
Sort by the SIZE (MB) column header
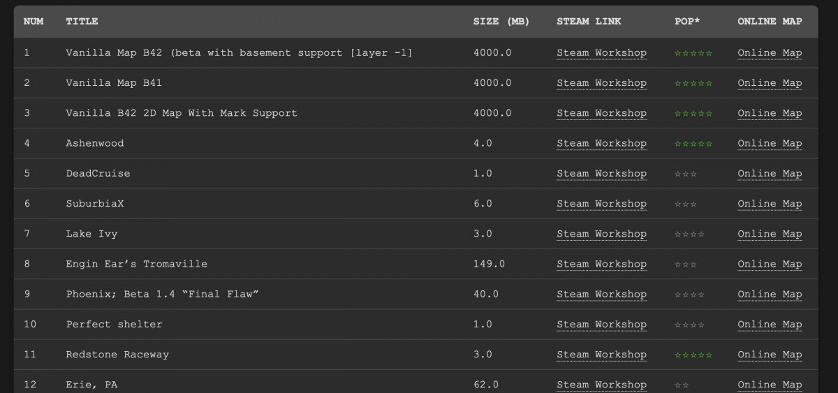[501, 22]
